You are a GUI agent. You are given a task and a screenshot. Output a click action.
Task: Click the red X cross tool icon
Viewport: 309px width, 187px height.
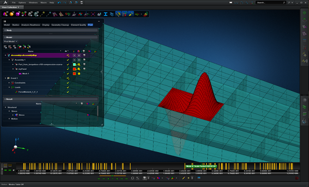[x=93, y=14]
